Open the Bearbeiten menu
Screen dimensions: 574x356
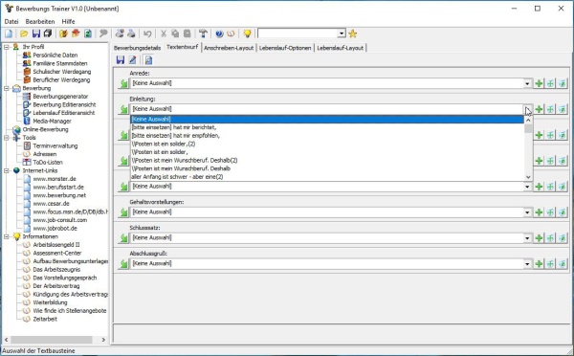point(40,22)
